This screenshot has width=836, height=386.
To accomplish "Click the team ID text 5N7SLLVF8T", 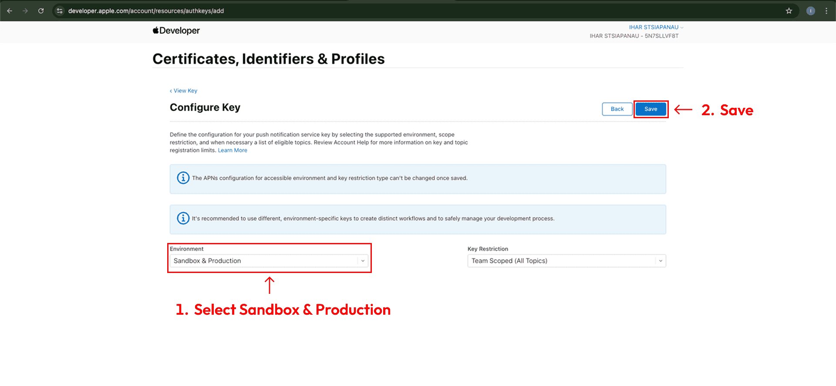I will tap(661, 36).
